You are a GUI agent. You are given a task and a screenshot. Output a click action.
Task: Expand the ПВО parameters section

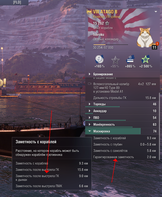tap(123, 118)
